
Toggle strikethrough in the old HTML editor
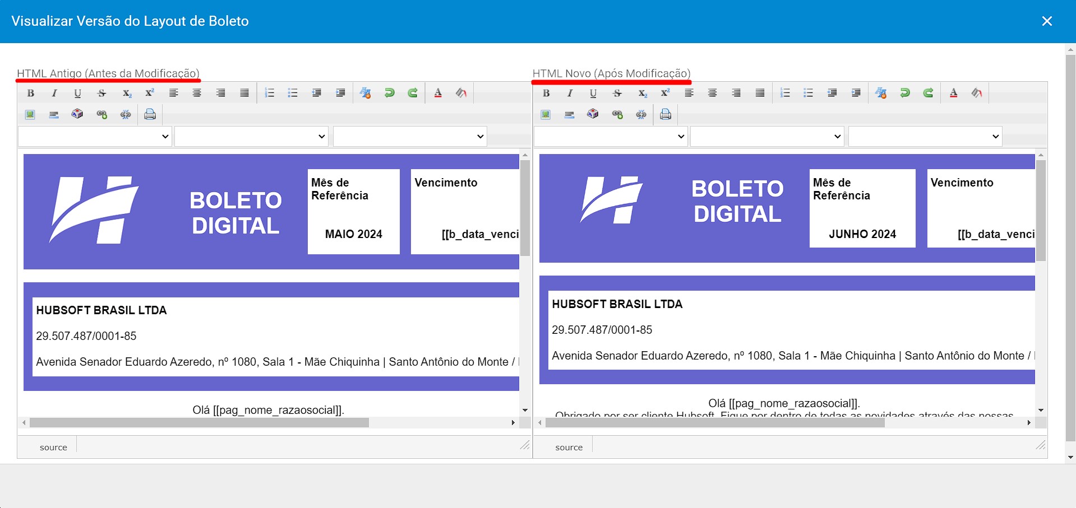[101, 93]
